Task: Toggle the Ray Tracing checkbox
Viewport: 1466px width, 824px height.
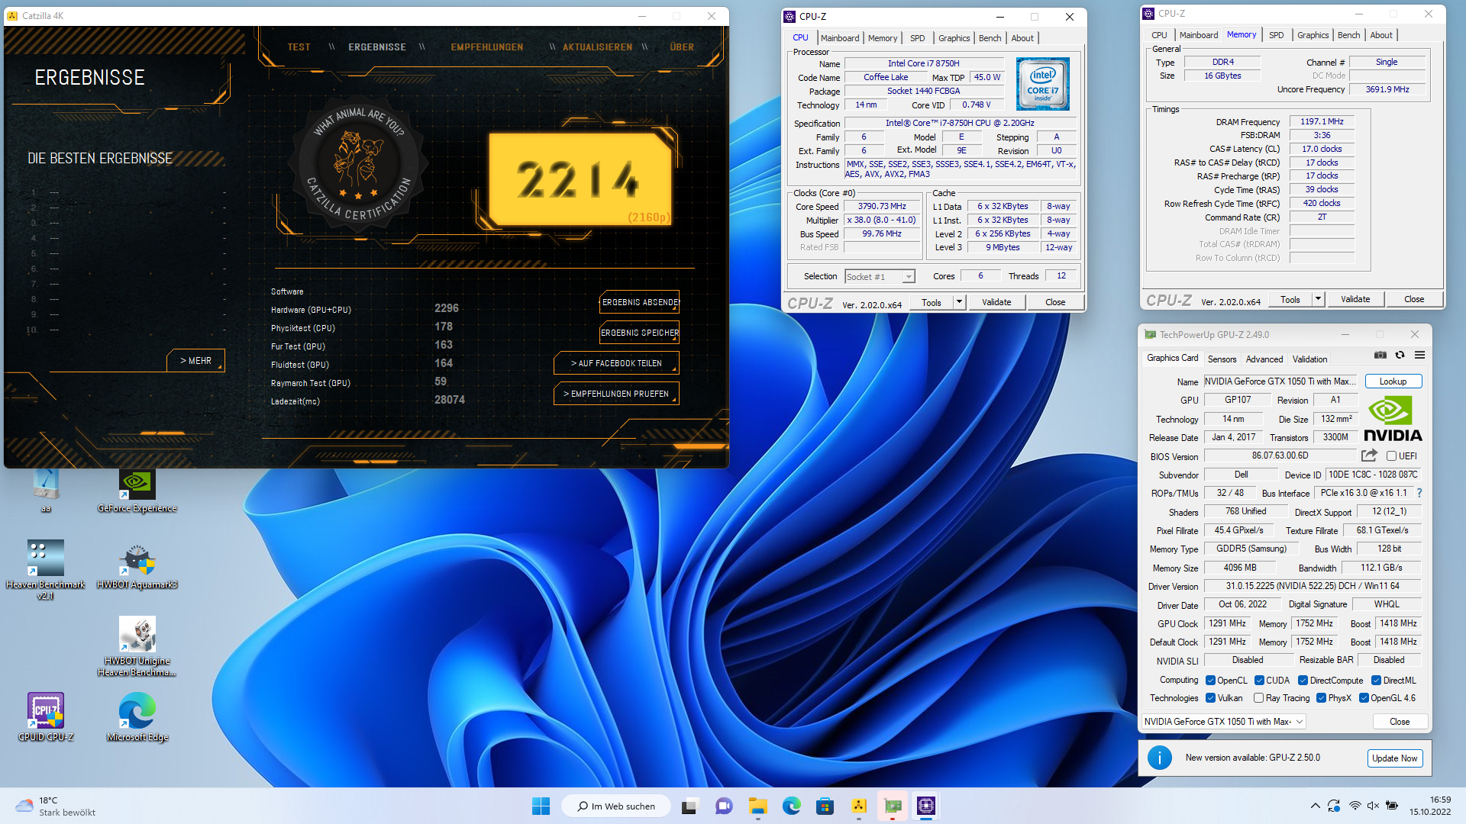Action: [x=1258, y=698]
